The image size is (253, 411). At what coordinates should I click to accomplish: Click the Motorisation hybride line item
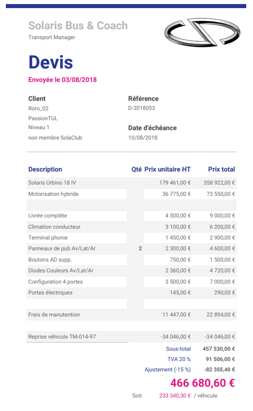(x=53, y=194)
